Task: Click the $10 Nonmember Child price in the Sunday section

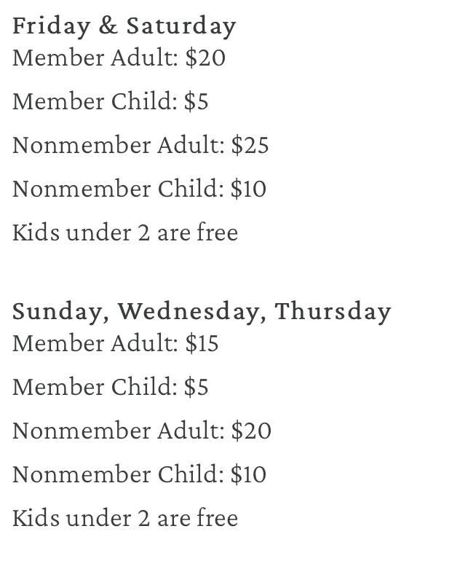Action: tap(248, 474)
